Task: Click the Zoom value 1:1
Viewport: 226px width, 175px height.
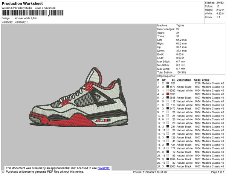Action: coord(218,17)
